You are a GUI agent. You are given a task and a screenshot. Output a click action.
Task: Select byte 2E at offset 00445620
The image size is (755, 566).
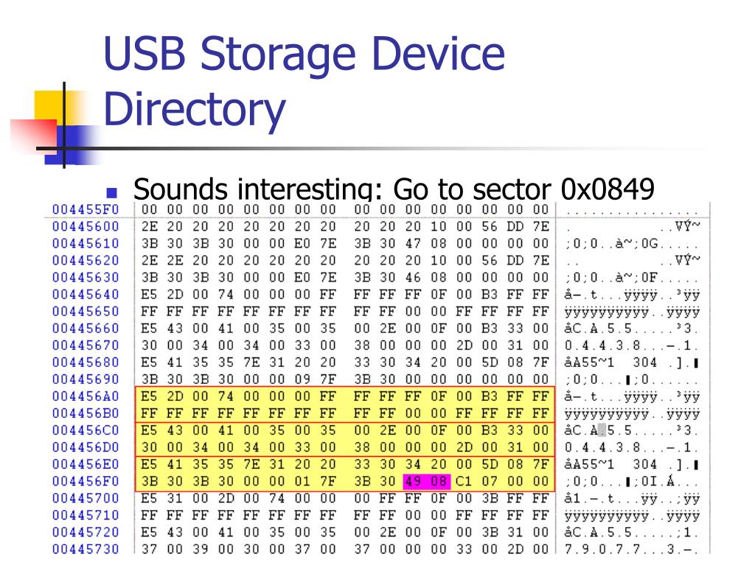[149, 260]
